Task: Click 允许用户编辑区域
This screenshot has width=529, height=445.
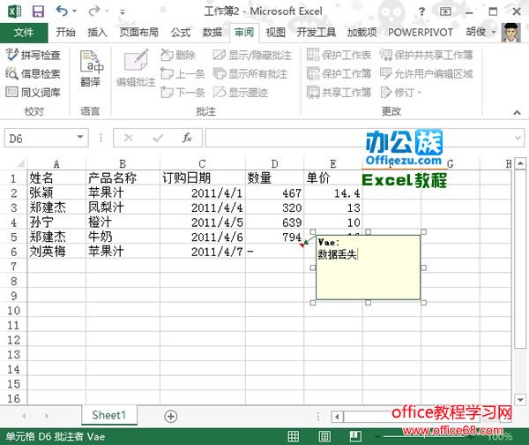Action: click(426, 73)
